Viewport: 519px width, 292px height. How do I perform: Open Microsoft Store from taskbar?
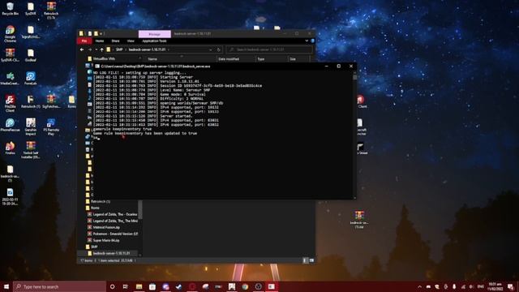coord(152,286)
